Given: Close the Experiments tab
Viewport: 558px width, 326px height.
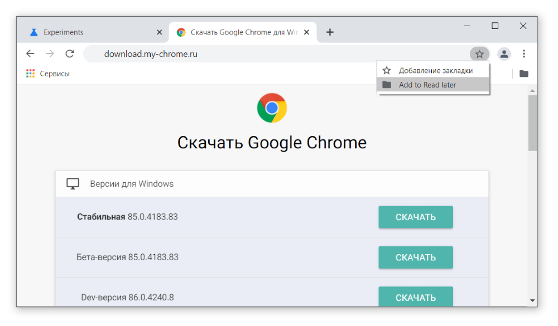Looking at the screenshot, I should pyautogui.click(x=160, y=32).
